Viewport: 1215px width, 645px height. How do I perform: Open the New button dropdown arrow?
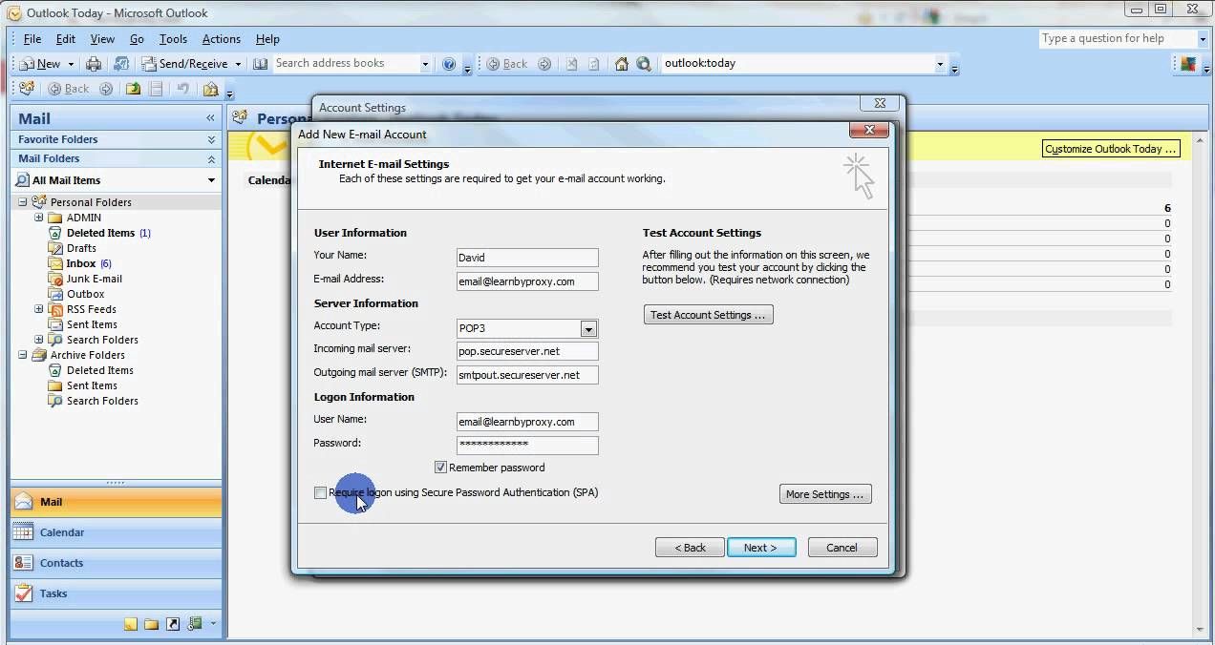(70, 64)
